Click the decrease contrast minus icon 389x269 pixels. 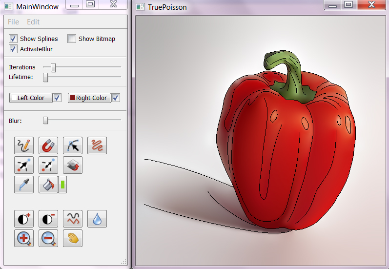48,219
